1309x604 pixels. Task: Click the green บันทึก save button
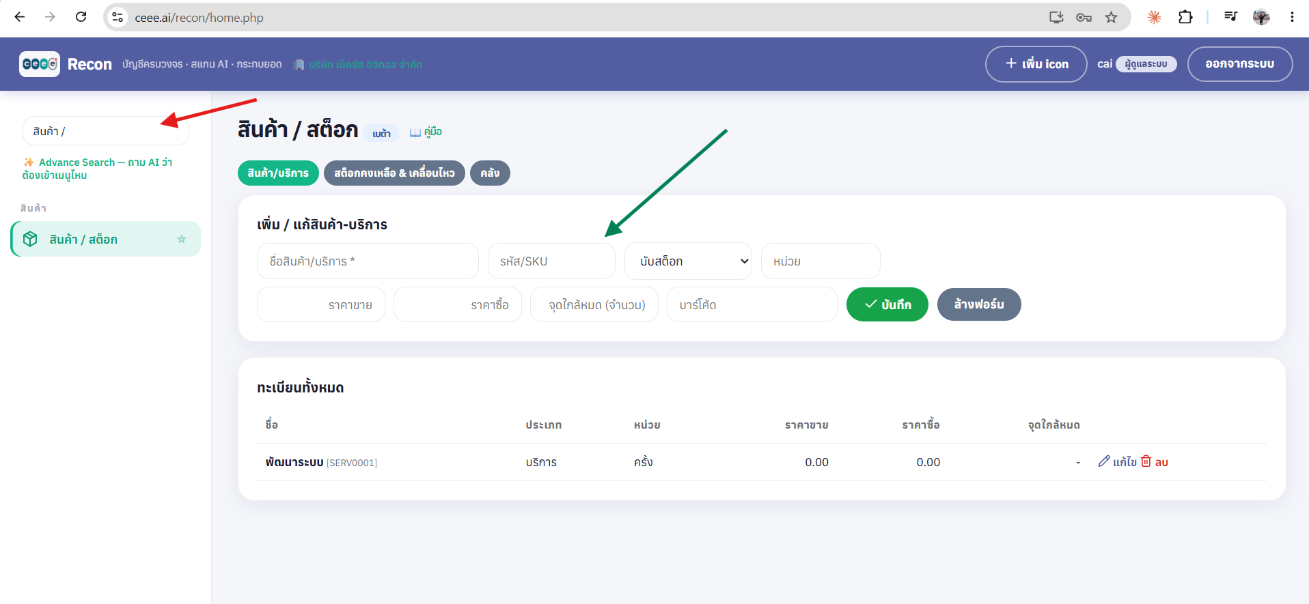coord(887,304)
